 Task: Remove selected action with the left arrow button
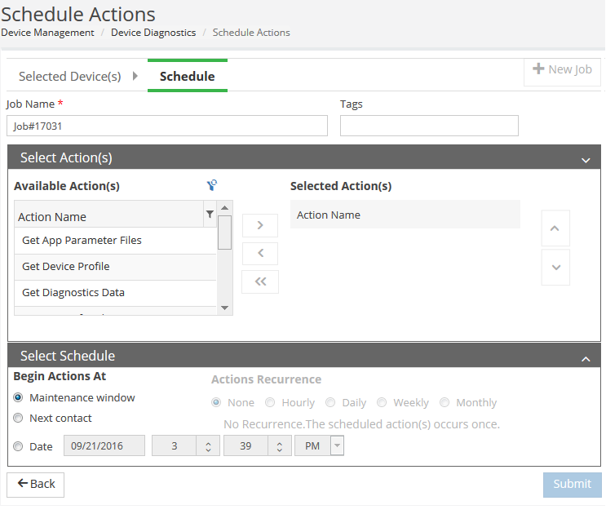coord(260,253)
